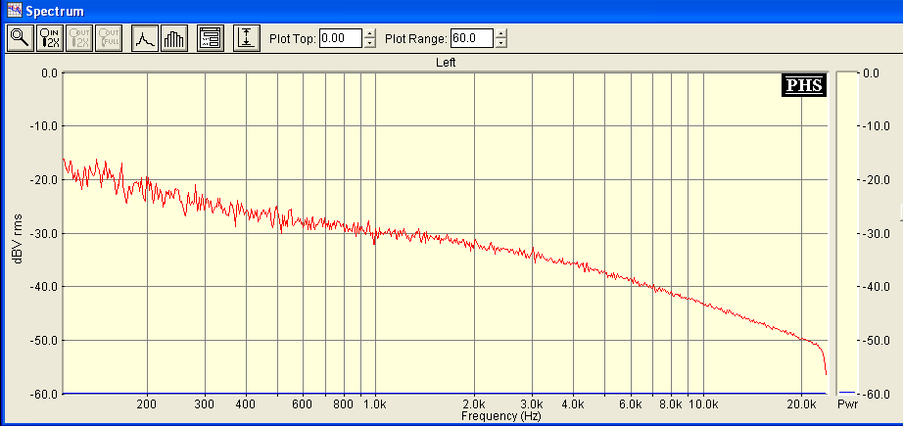Click the 3.0k frequency axis label
Screen dimensions: 903x426
click(x=532, y=403)
